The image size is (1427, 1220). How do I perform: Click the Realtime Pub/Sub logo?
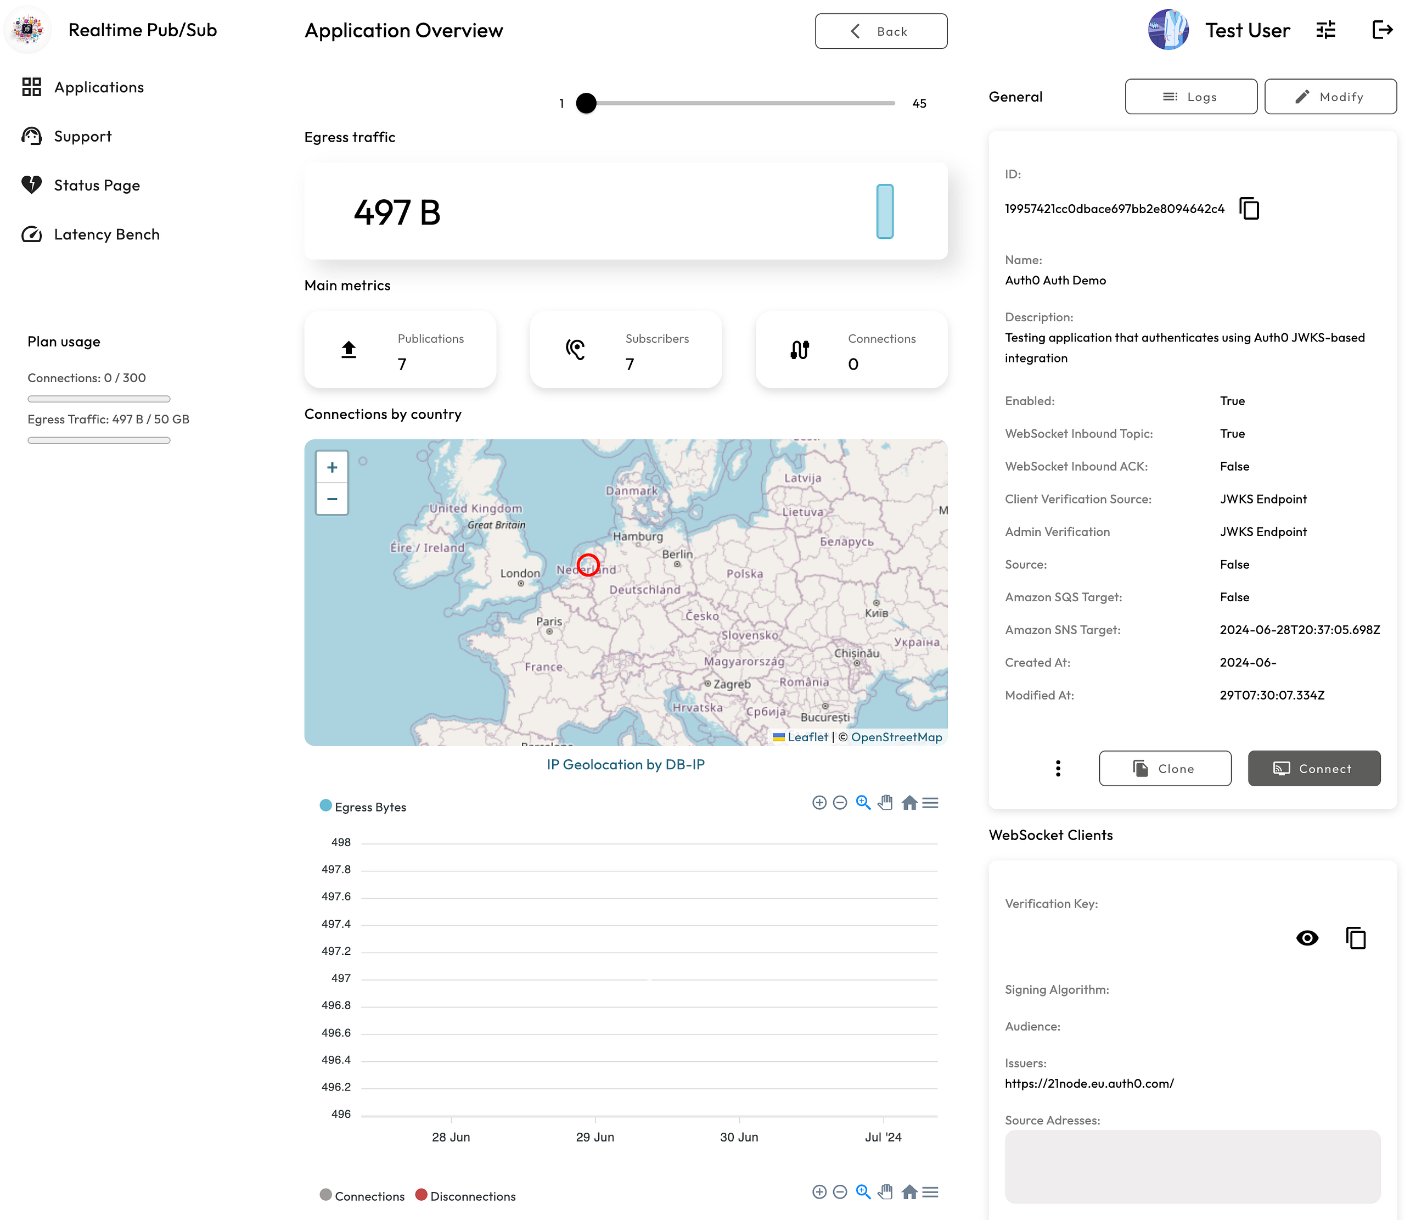27,30
